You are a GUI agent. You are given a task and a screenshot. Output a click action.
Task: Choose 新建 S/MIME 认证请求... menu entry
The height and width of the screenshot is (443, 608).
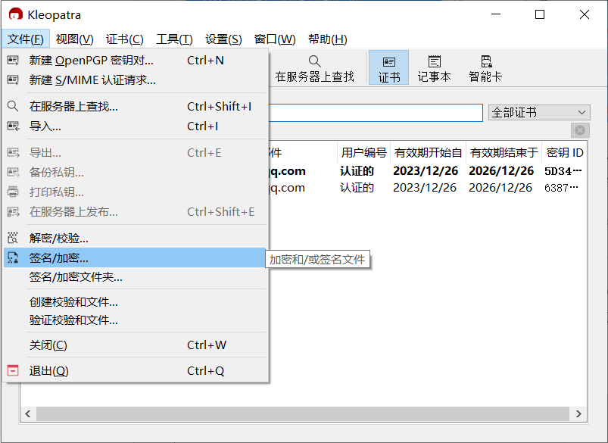(x=135, y=80)
